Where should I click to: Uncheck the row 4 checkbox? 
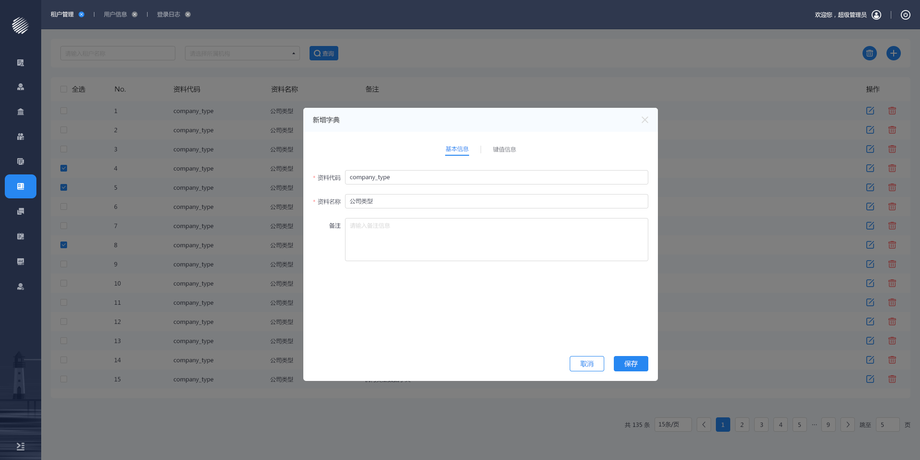pos(64,168)
